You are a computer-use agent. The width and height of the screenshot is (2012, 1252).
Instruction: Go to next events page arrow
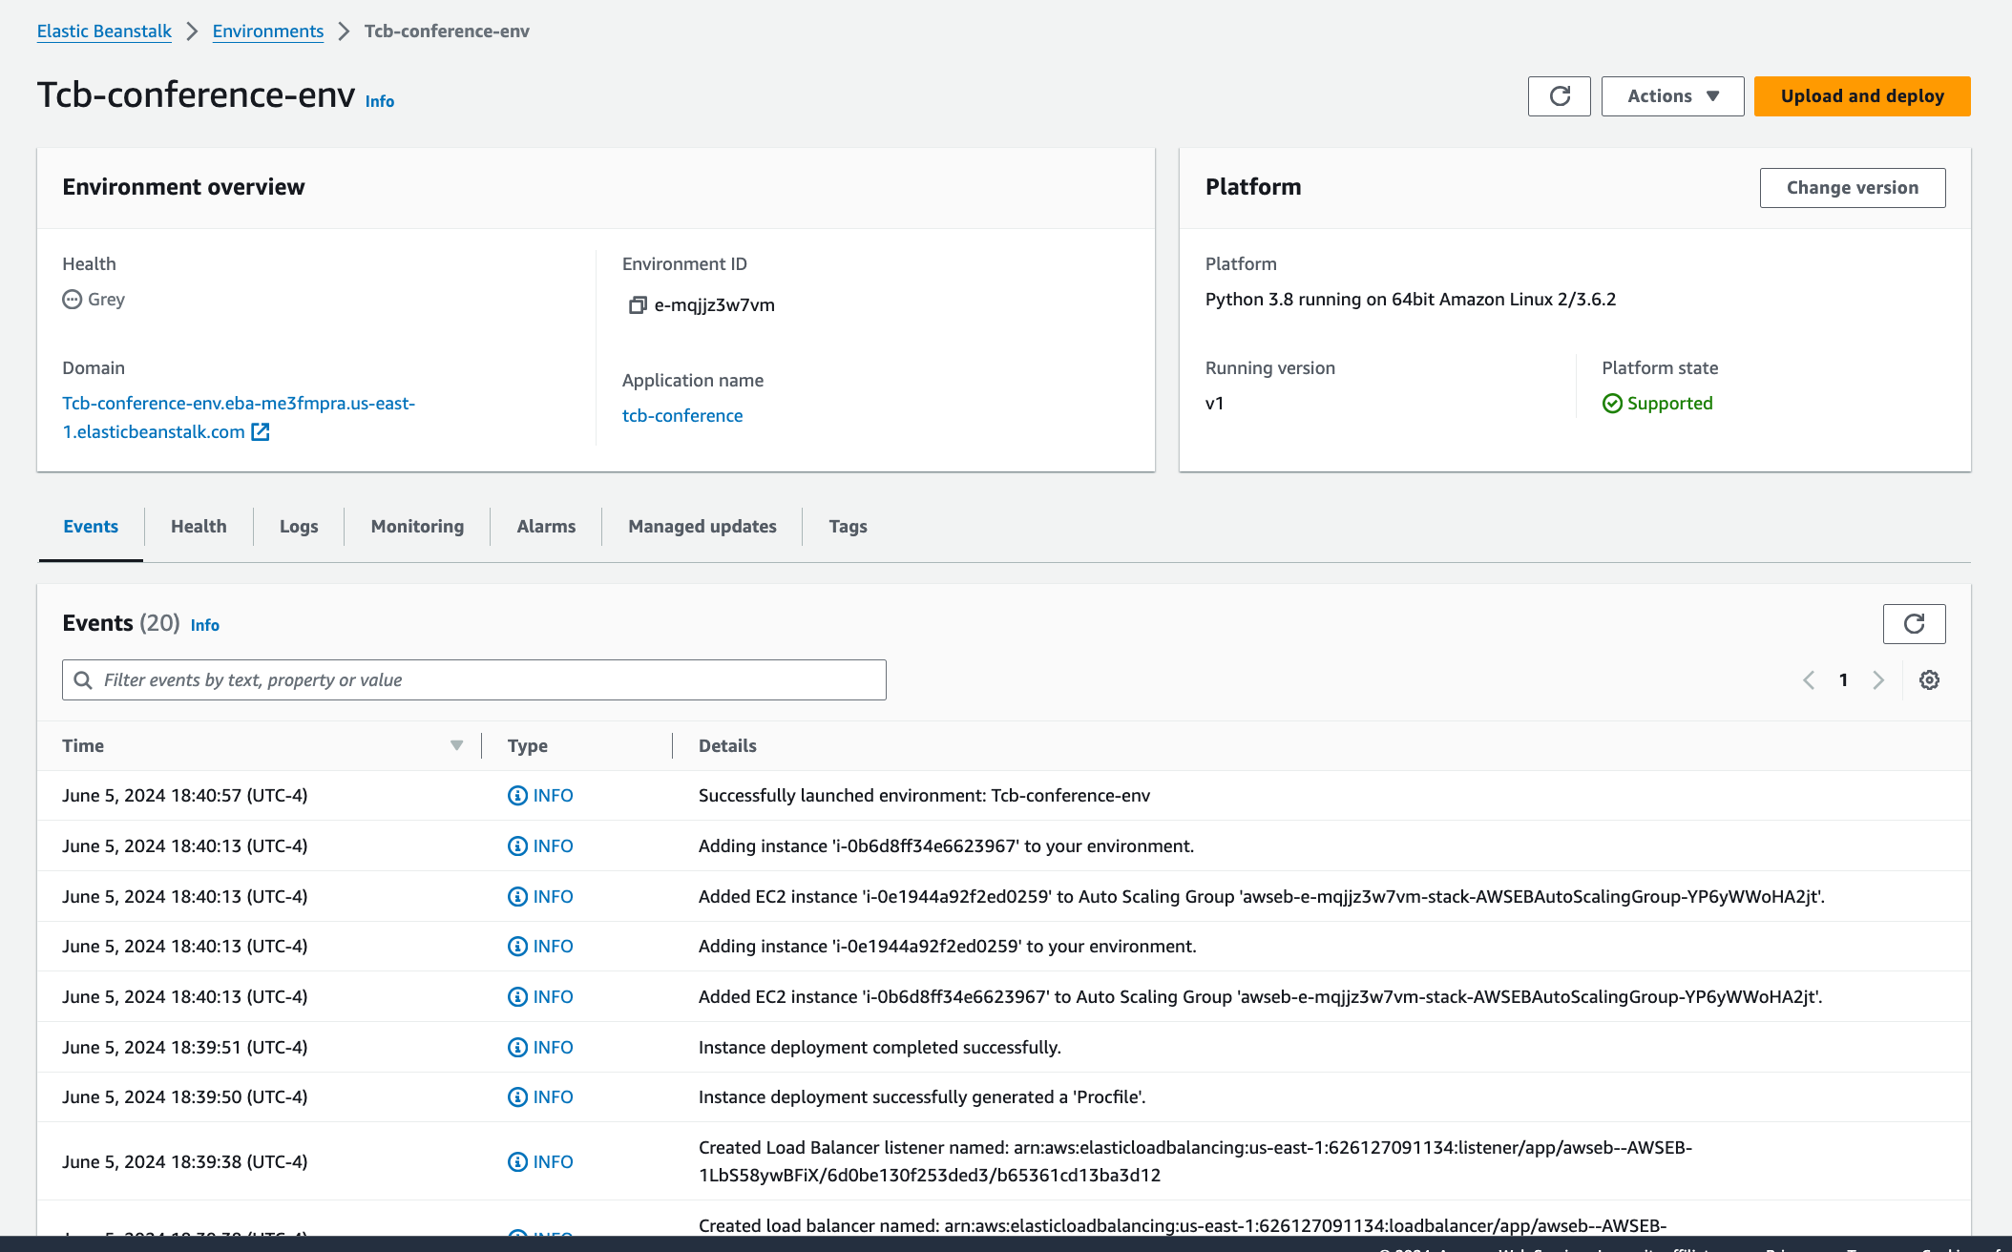[x=1877, y=680]
